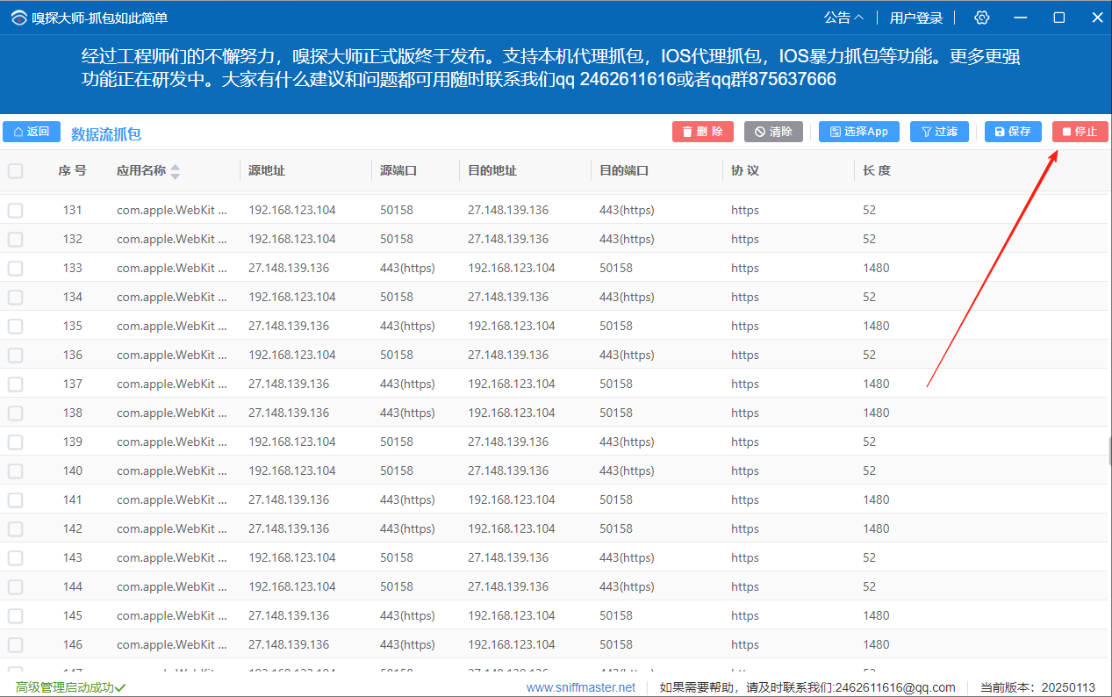
Task: Click the Sniffmaster app logo icon
Action: pyautogui.click(x=18, y=18)
